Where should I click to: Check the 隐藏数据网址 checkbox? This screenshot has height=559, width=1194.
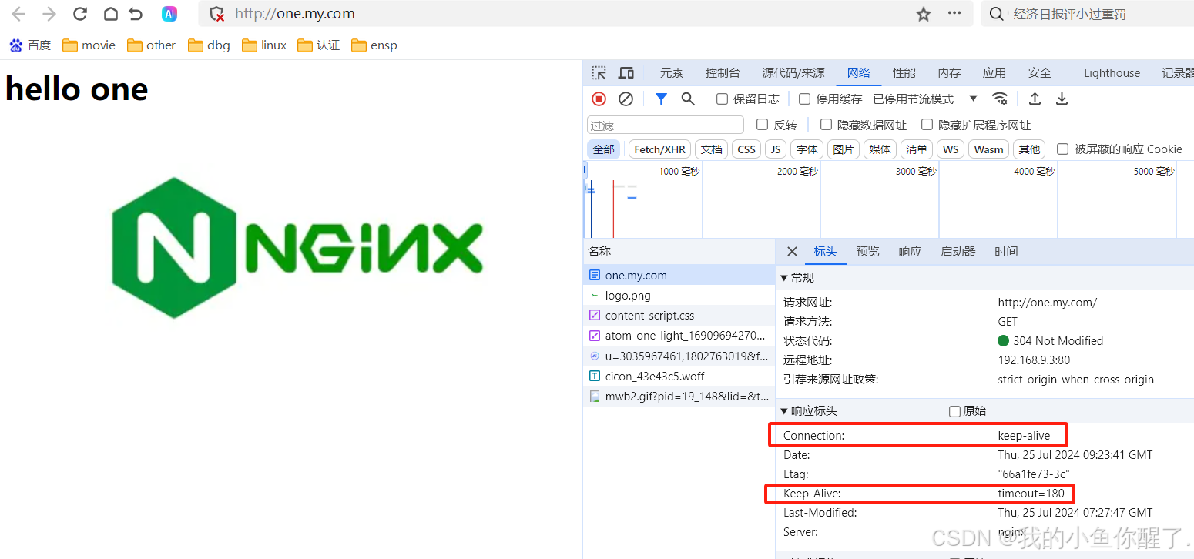tap(826, 125)
